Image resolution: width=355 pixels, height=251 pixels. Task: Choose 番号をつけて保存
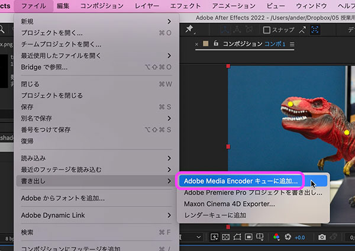tap(96, 130)
